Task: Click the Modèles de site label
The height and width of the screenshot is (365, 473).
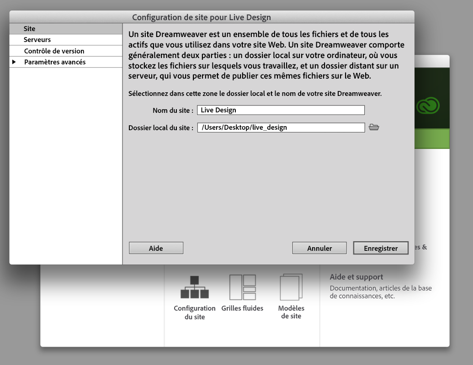Action: (291, 312)
